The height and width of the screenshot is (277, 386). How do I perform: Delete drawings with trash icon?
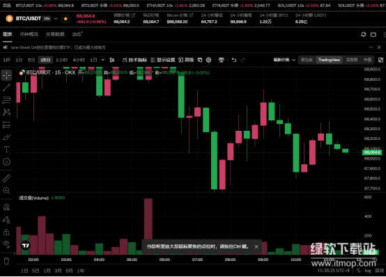[7, 261]
